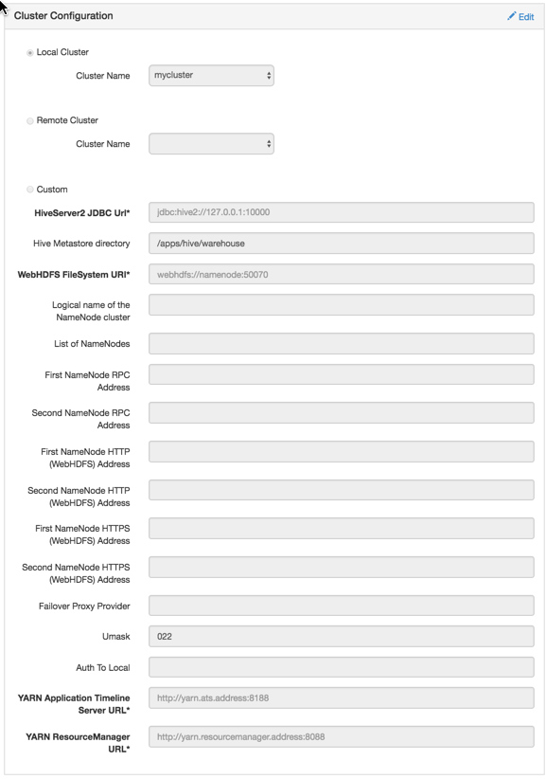This screenshot has width=546, height=779.
Task: Choose the Custom radio option
Action: (30, 190)
